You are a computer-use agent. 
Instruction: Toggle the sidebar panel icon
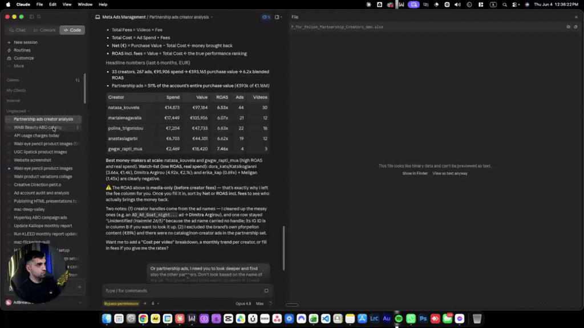[x=32, y=17]
